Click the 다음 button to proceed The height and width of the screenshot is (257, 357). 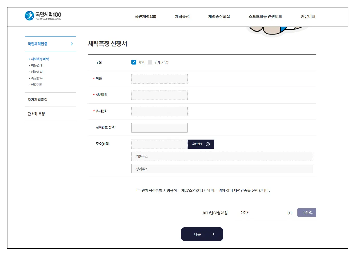(202, 234)
